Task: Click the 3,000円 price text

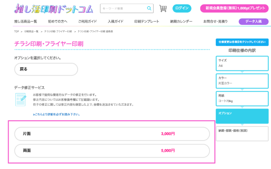Action: point(168,134)
